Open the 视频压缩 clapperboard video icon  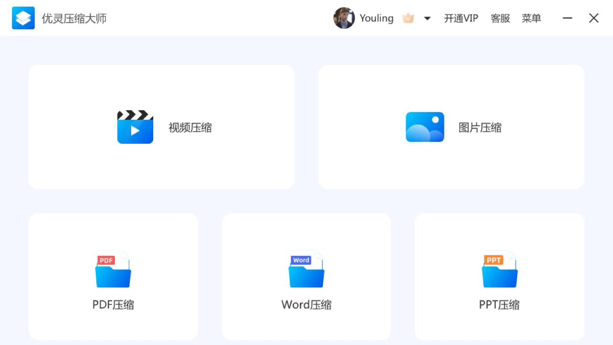pos(135,127)
